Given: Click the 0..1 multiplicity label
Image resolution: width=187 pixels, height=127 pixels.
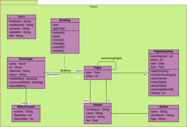Looking at the screenshot, I should click(x=29, y=103).
